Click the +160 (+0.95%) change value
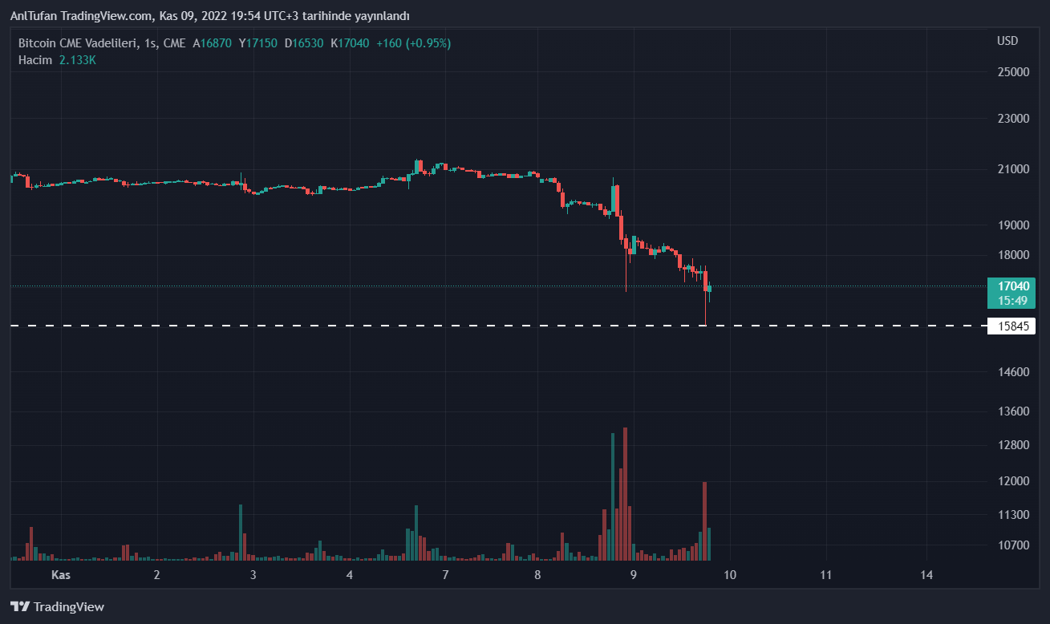Image resolution: width=1050 pixels, height=624 pixels. 413,43
